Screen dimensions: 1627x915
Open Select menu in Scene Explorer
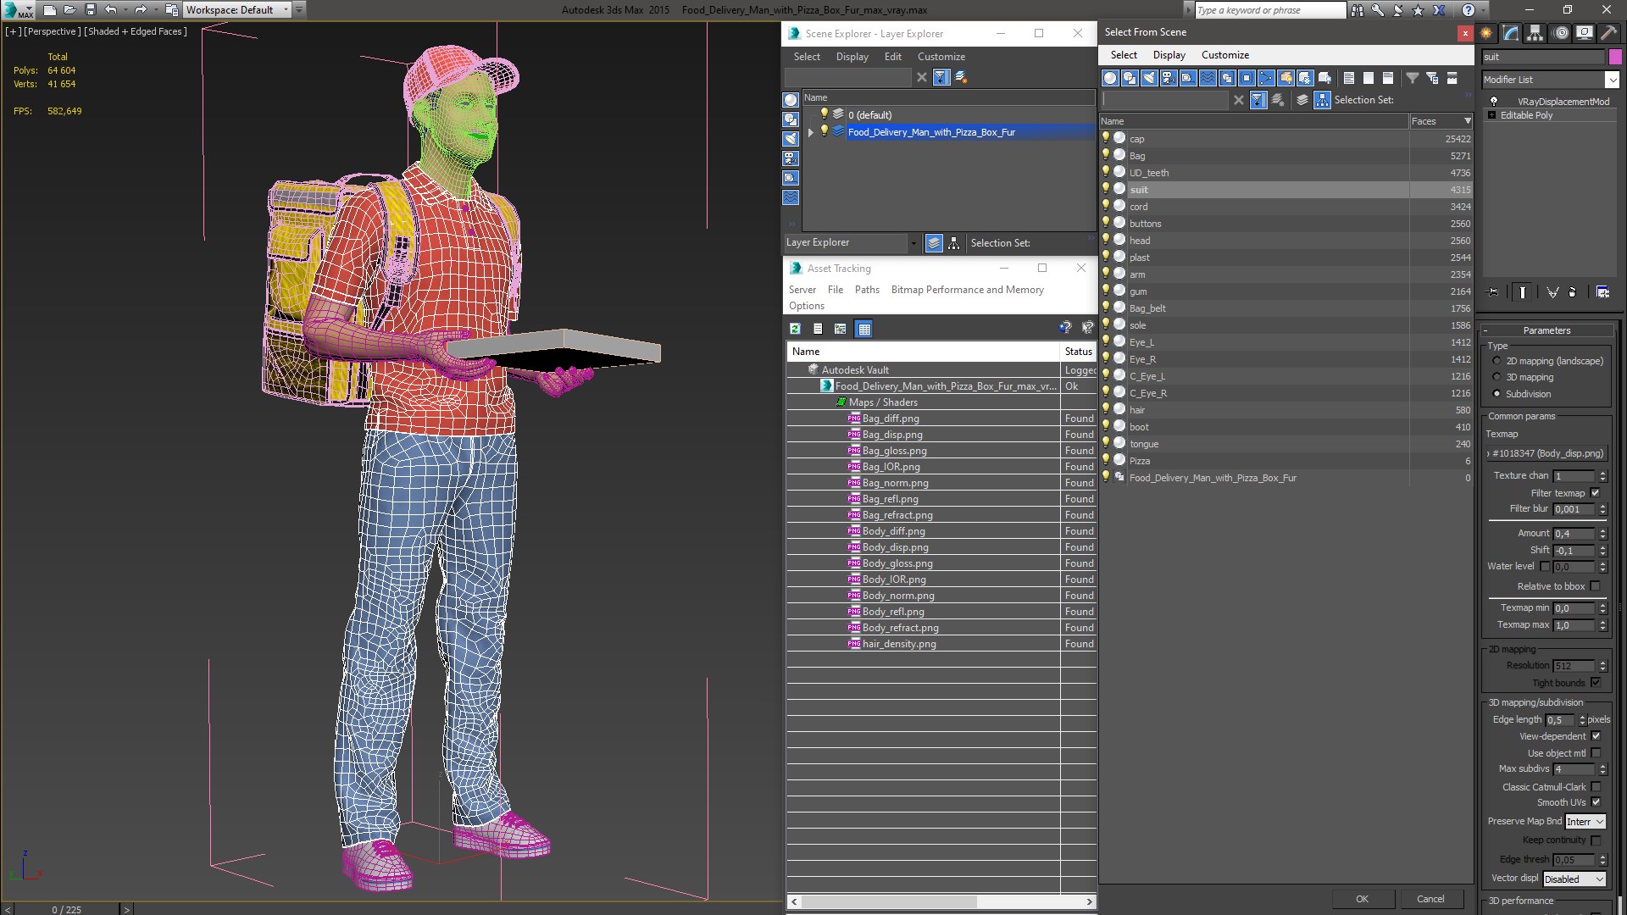tap(807, 57)
